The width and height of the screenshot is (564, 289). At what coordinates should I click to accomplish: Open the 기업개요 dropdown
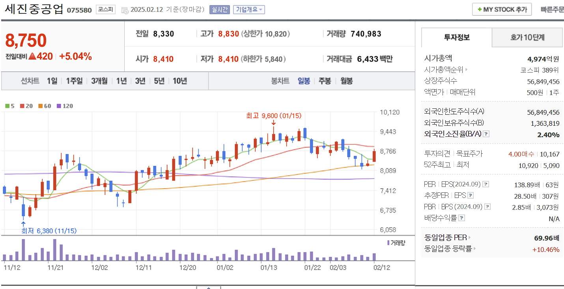coord(249,9)
